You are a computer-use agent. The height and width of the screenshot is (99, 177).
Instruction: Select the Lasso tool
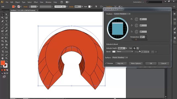pyautogui.click(x=6, y=18)
